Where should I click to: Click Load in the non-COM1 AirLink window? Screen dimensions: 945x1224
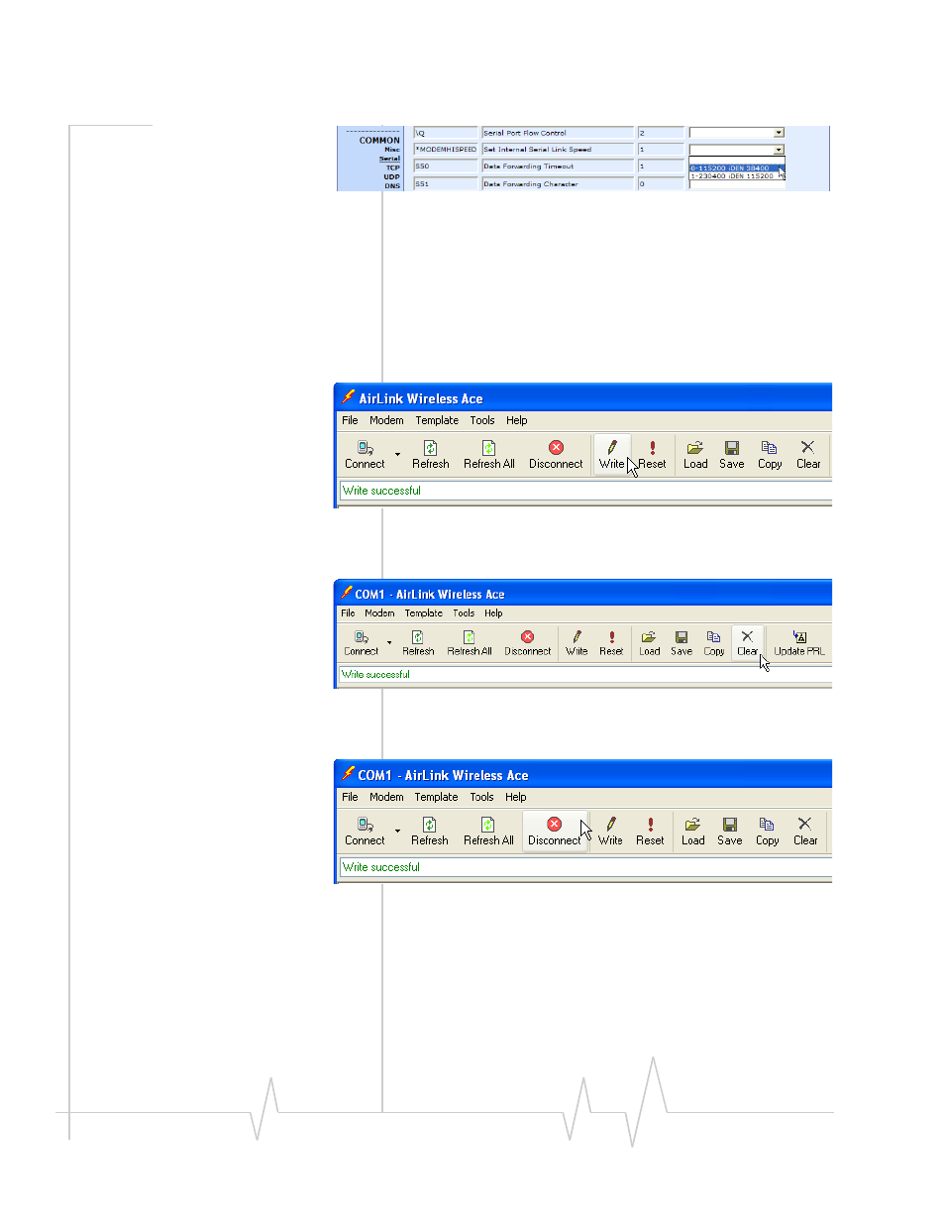[x=695, y=455]
